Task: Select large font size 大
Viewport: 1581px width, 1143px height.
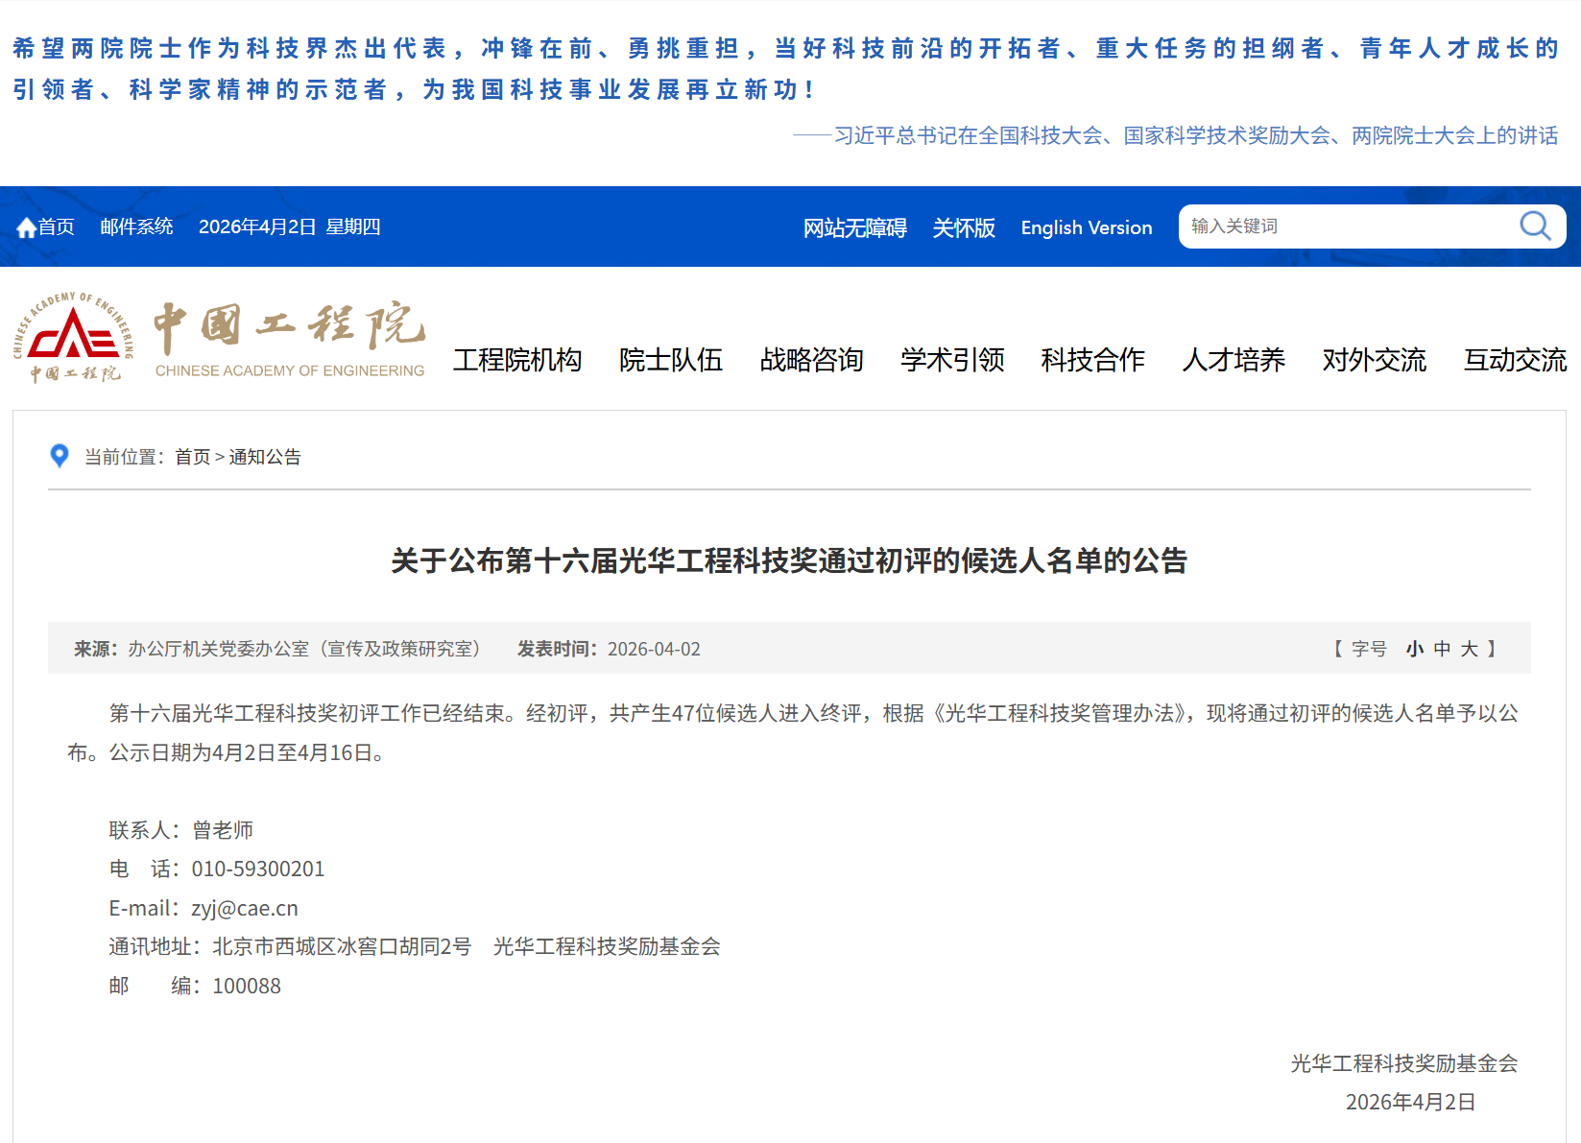Action: pyautogui.click(x=1469, y=649)
